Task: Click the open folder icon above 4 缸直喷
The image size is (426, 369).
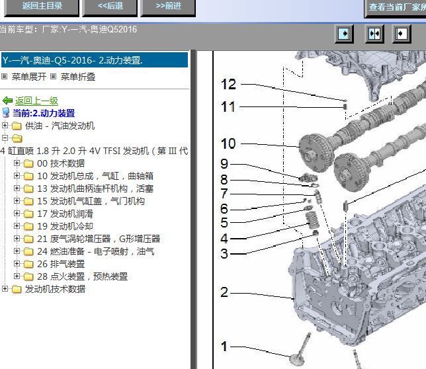Action: [17, 138]
